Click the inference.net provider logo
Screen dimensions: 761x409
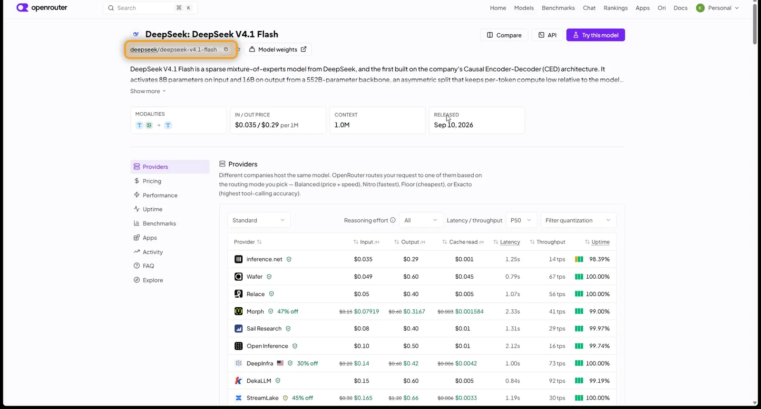pyautogui.click(x=239, y=259)
